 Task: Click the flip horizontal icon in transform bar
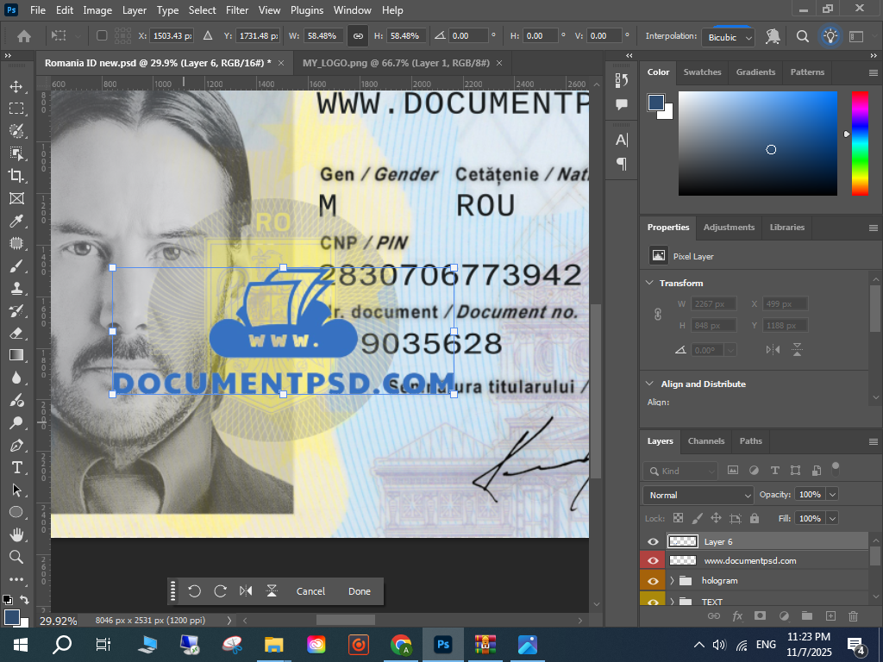click(x=246, y=591)
